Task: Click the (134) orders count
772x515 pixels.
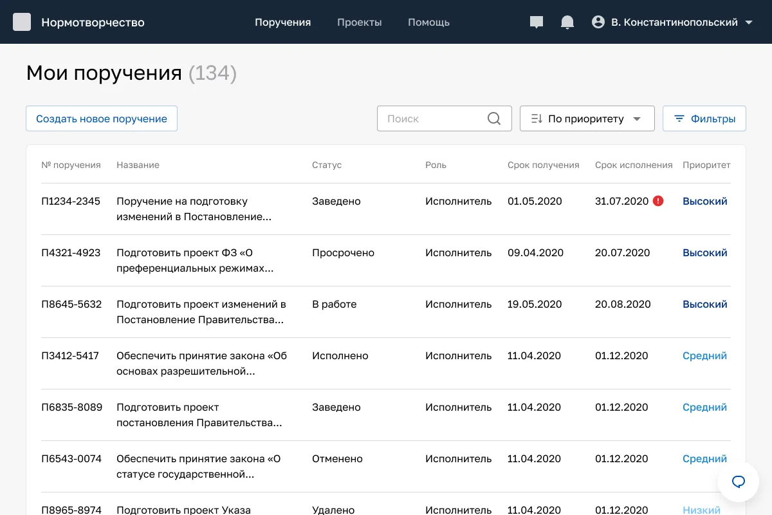Action: click(213, 73)
